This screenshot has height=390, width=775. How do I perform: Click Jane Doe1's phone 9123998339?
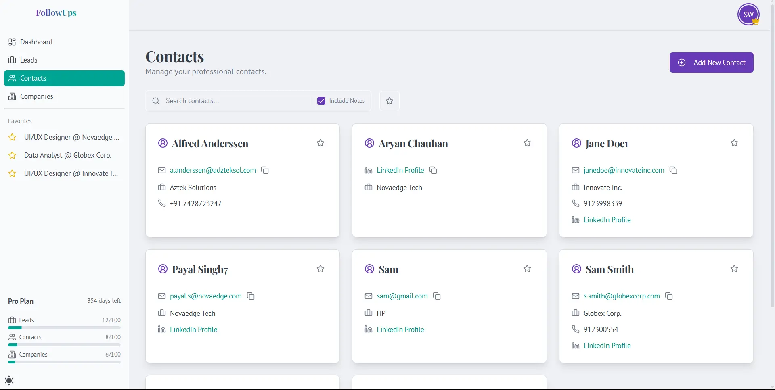pos(603,204)
